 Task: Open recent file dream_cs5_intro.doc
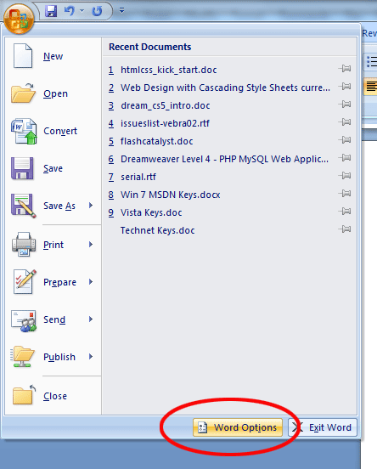click(x=165, y=105)
